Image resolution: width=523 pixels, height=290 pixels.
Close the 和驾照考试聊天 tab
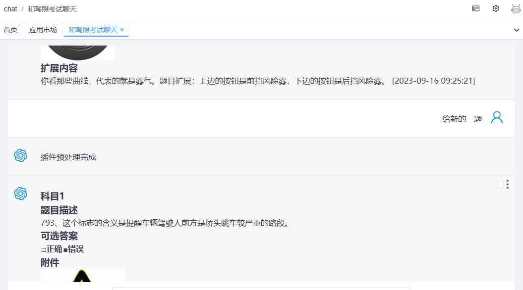pyautogui.click(x=122, y=30)
